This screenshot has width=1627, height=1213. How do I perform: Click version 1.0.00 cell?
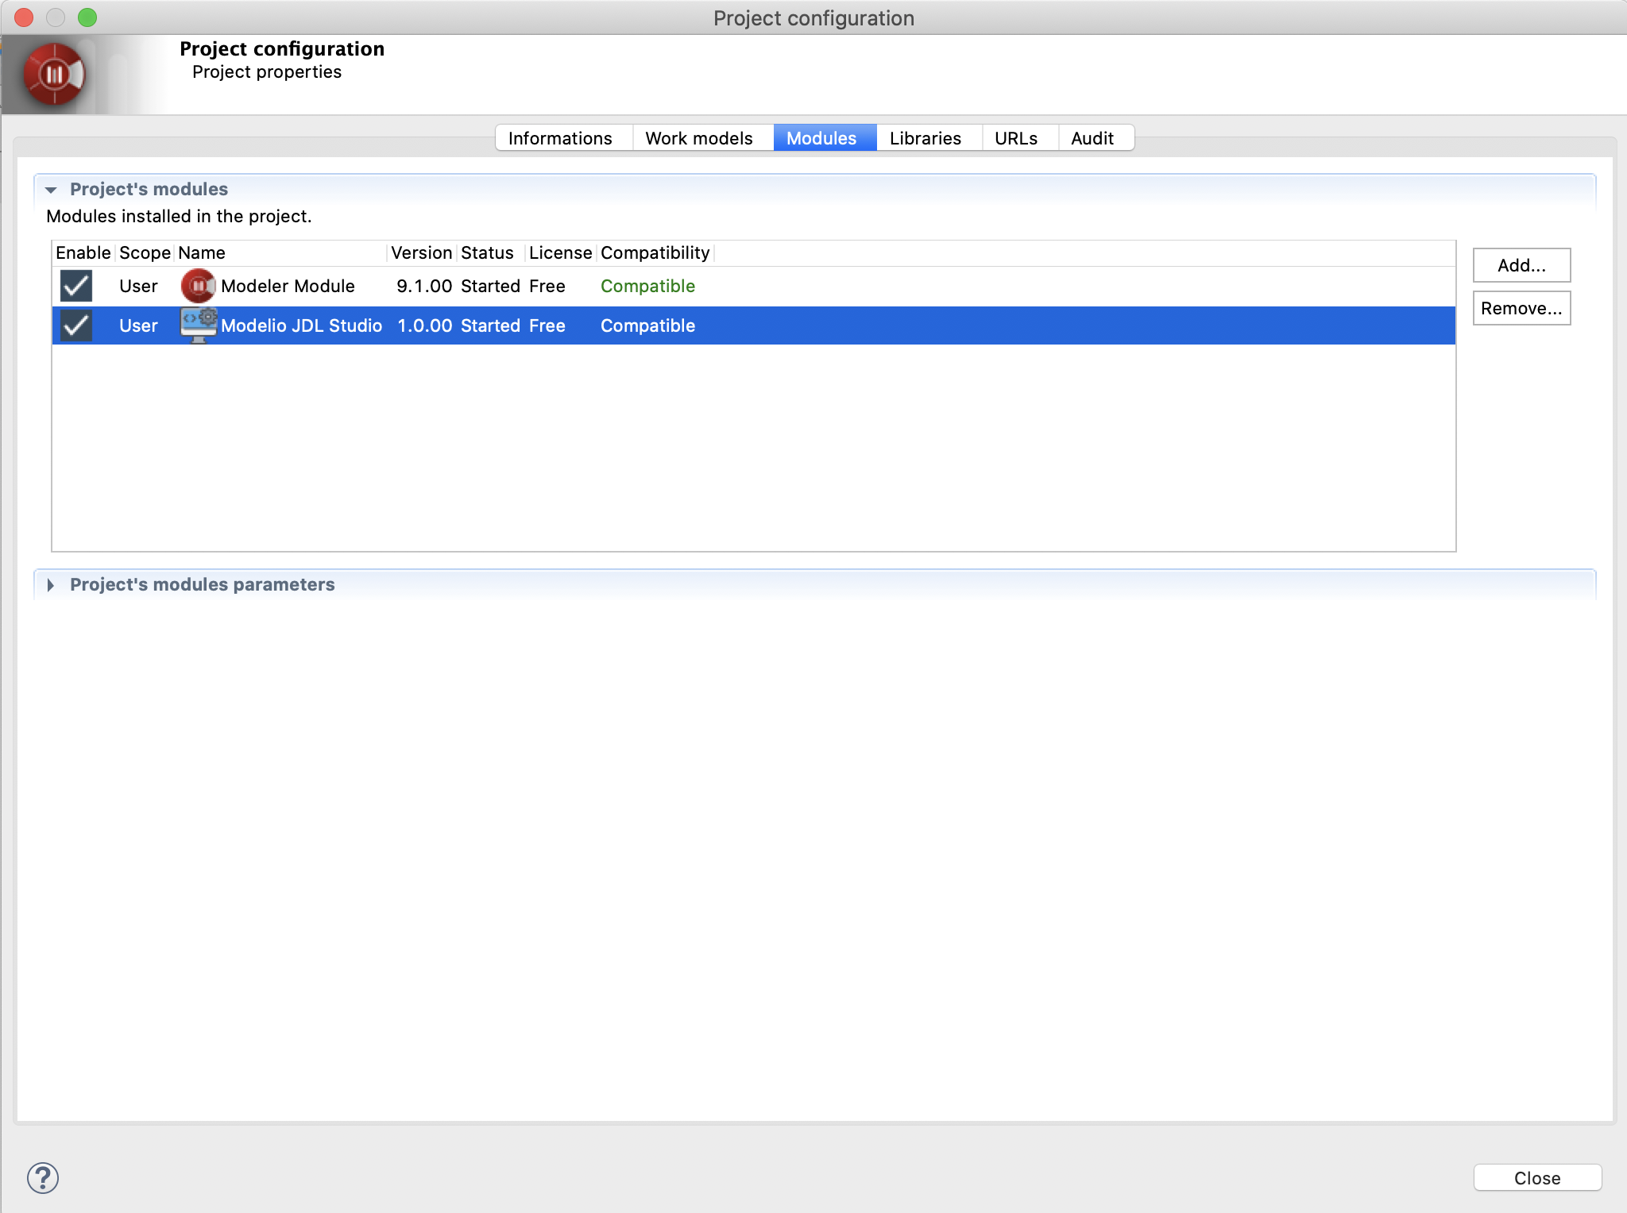click(424, 326)
